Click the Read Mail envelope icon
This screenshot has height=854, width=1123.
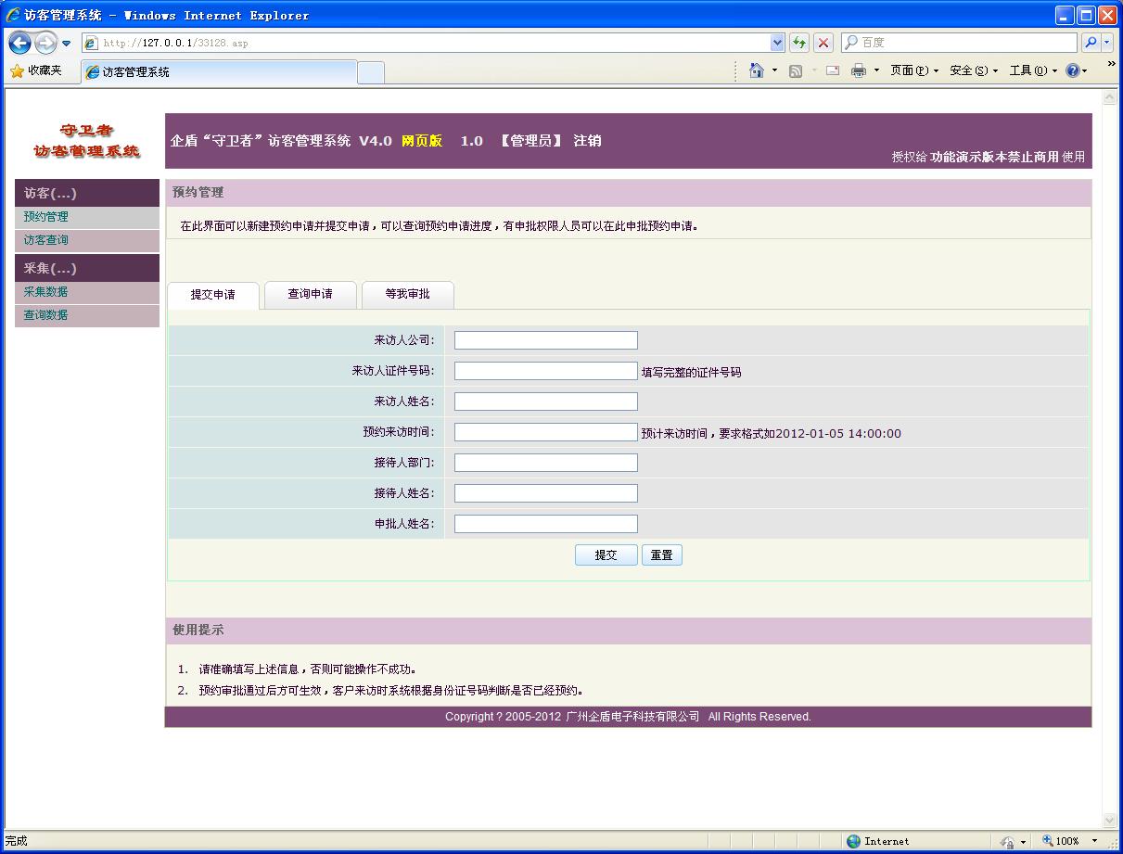coord(833,70)
